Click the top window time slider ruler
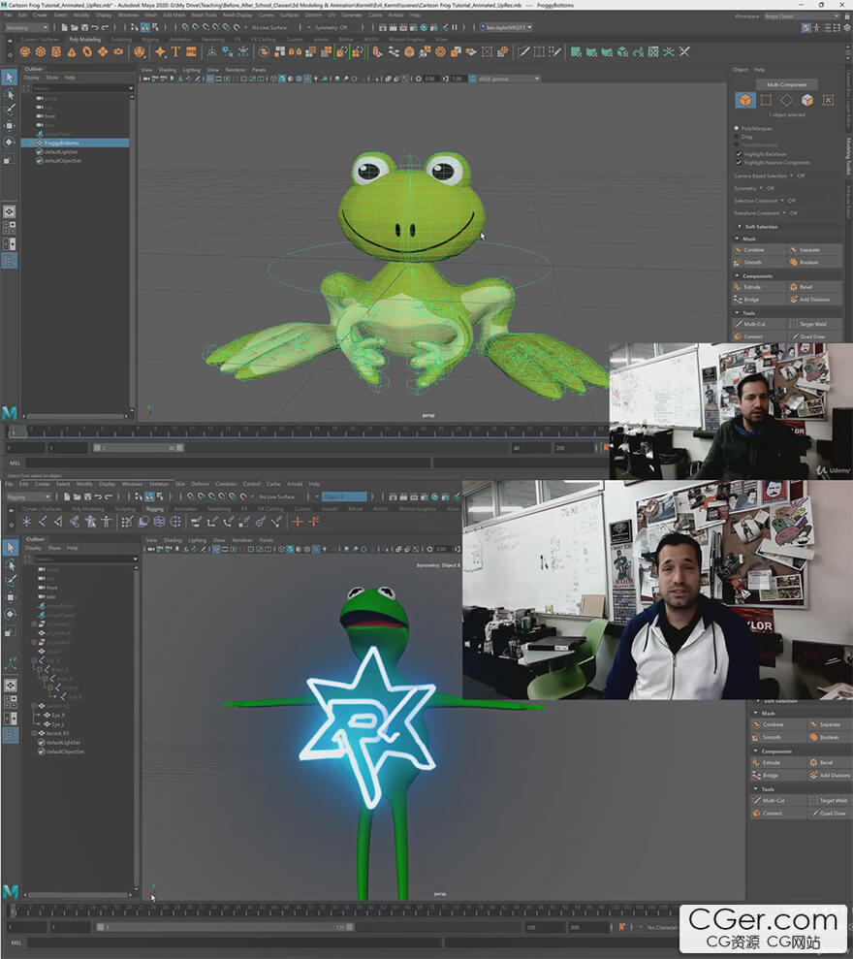The height and width of the screenshot is (959, 853). tap(309, 432)
